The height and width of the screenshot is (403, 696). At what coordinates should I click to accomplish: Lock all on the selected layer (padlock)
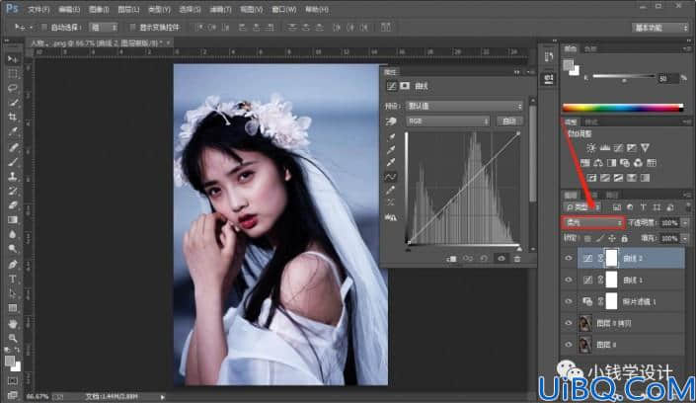(x=625, y=239)
